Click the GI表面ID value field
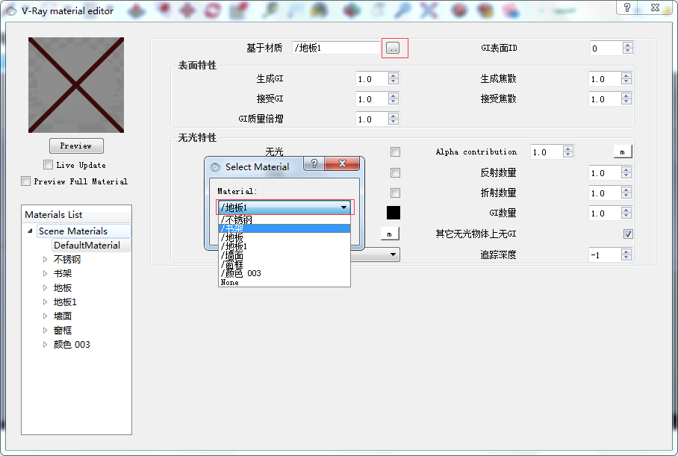678x456 pixels. (x=606, y=49)
